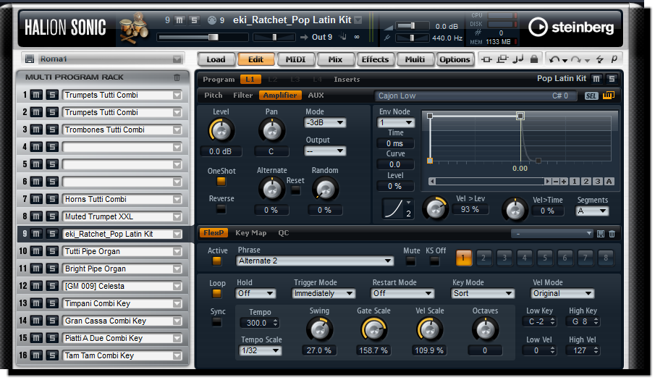Open the AUX tab

(316, 96)
